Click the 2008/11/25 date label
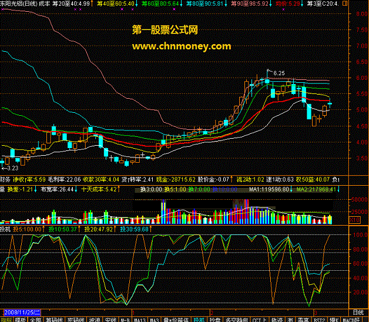Viewport: 369px width, 322px height. click(x=22, y=313)
